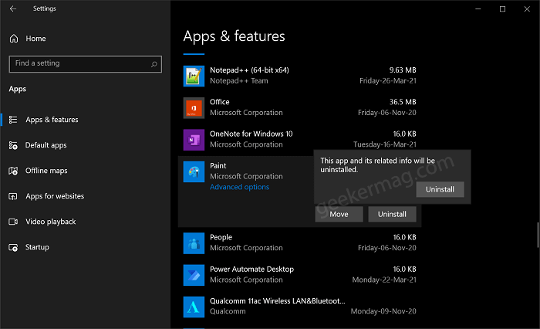Go to Default apps settings

tap(46, 145)
